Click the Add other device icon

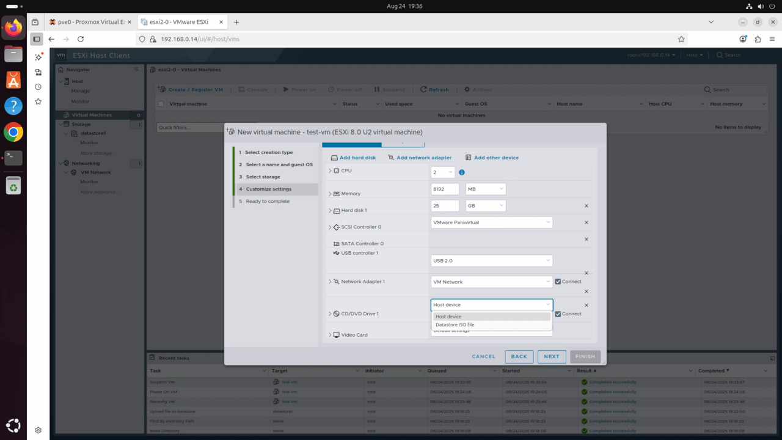click(x=469, y=158)
